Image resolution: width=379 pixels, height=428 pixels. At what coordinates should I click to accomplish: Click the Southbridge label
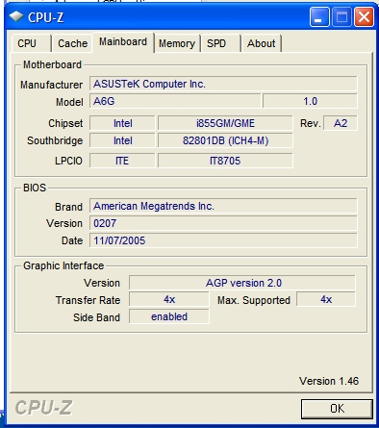coord(55,140)
